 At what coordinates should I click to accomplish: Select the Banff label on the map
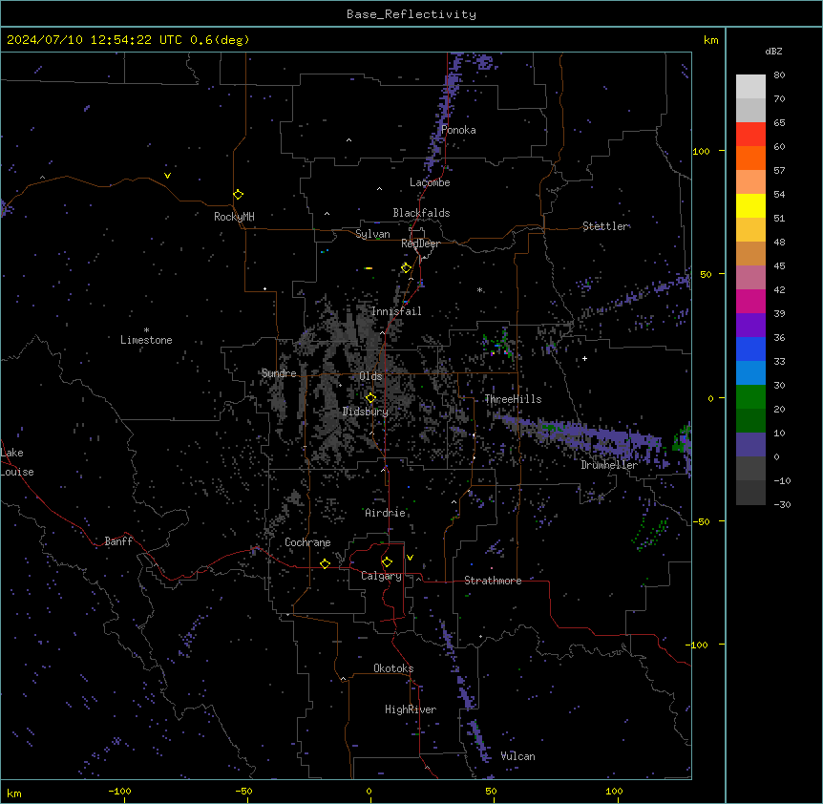pyautogui.click(x=118, y=541)
